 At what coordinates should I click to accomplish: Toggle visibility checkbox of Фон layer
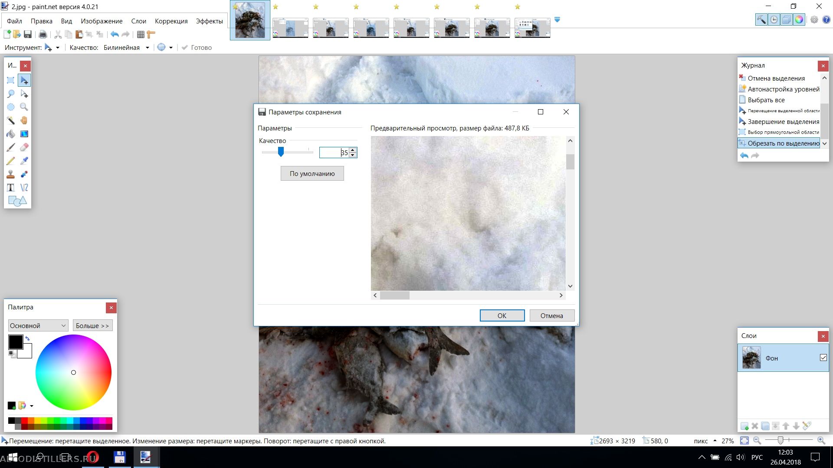[x=823, y=358]
